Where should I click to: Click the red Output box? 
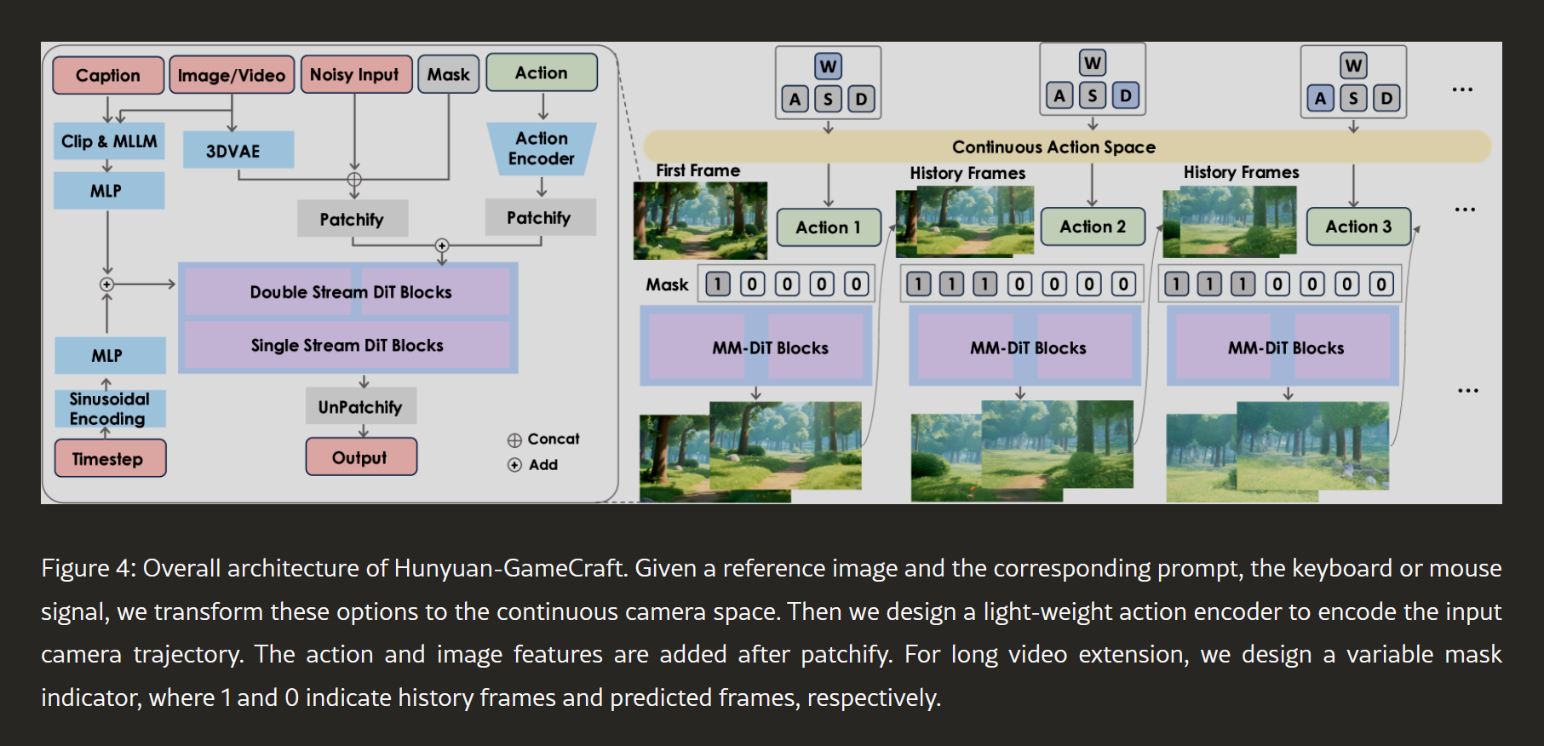pos(361,457)
